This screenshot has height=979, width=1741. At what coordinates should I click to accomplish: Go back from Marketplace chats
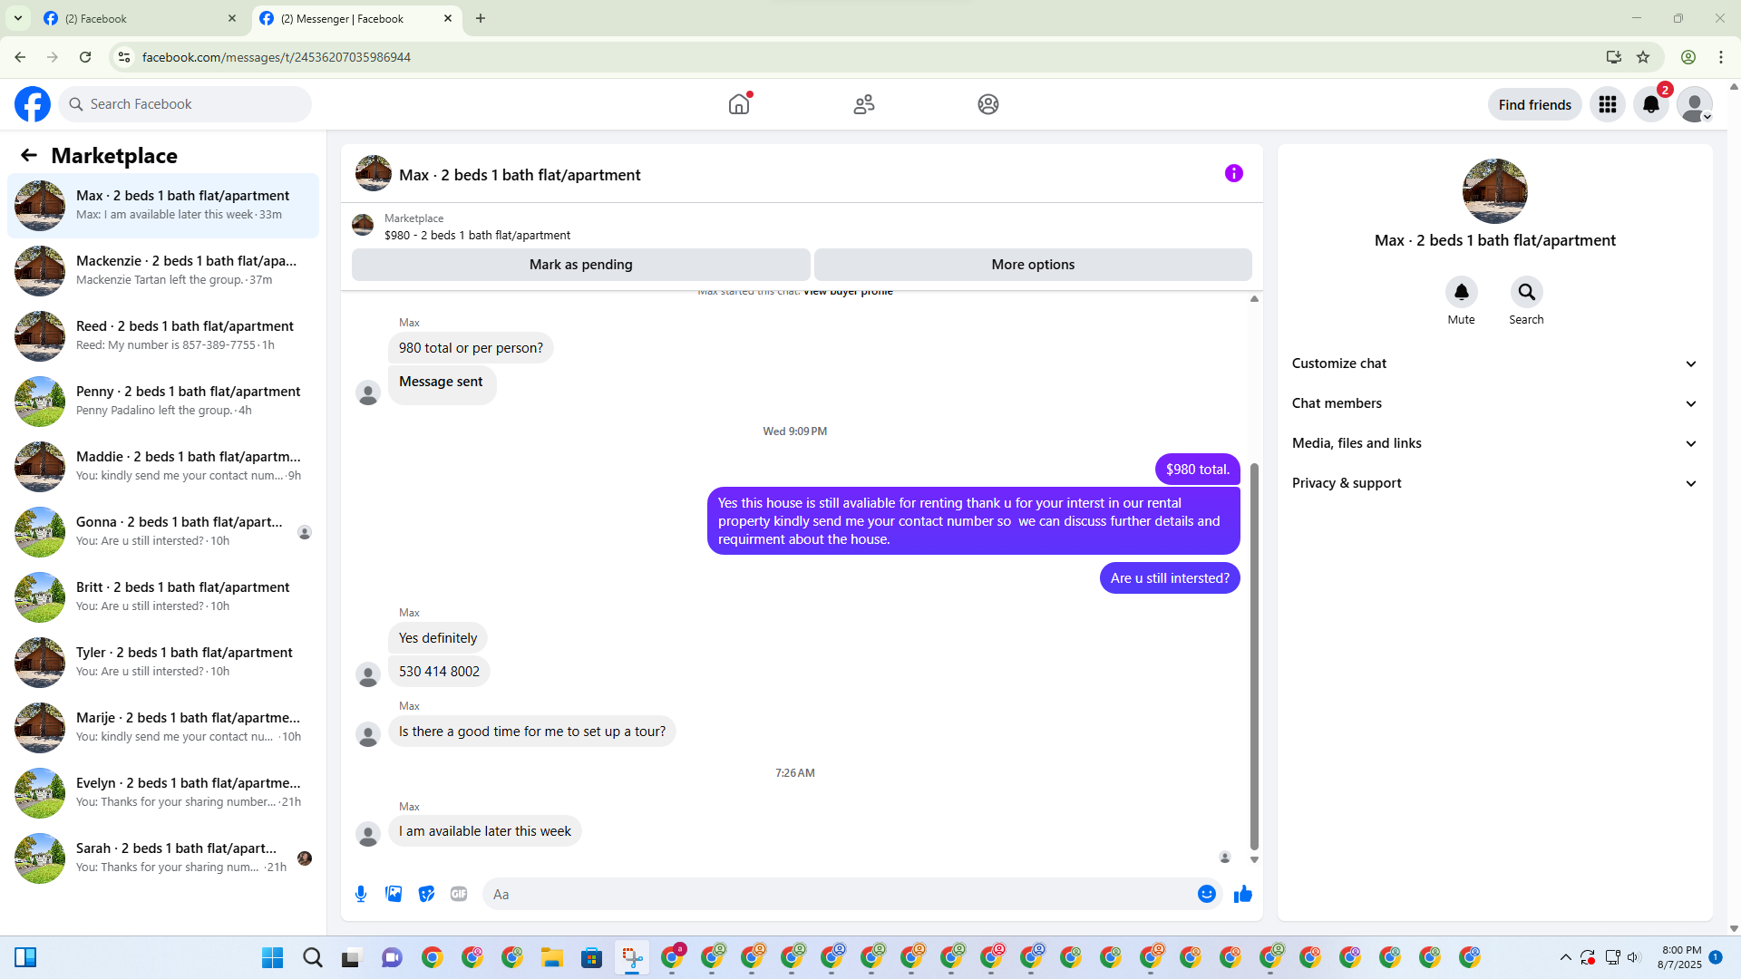pos(29,155)
